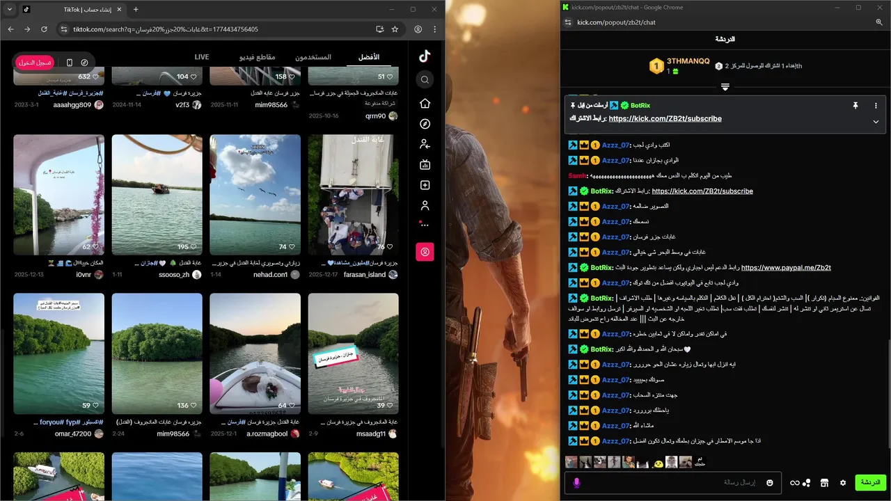Click TikTok upload plus-square icon
891x501 pixels.
425,185
